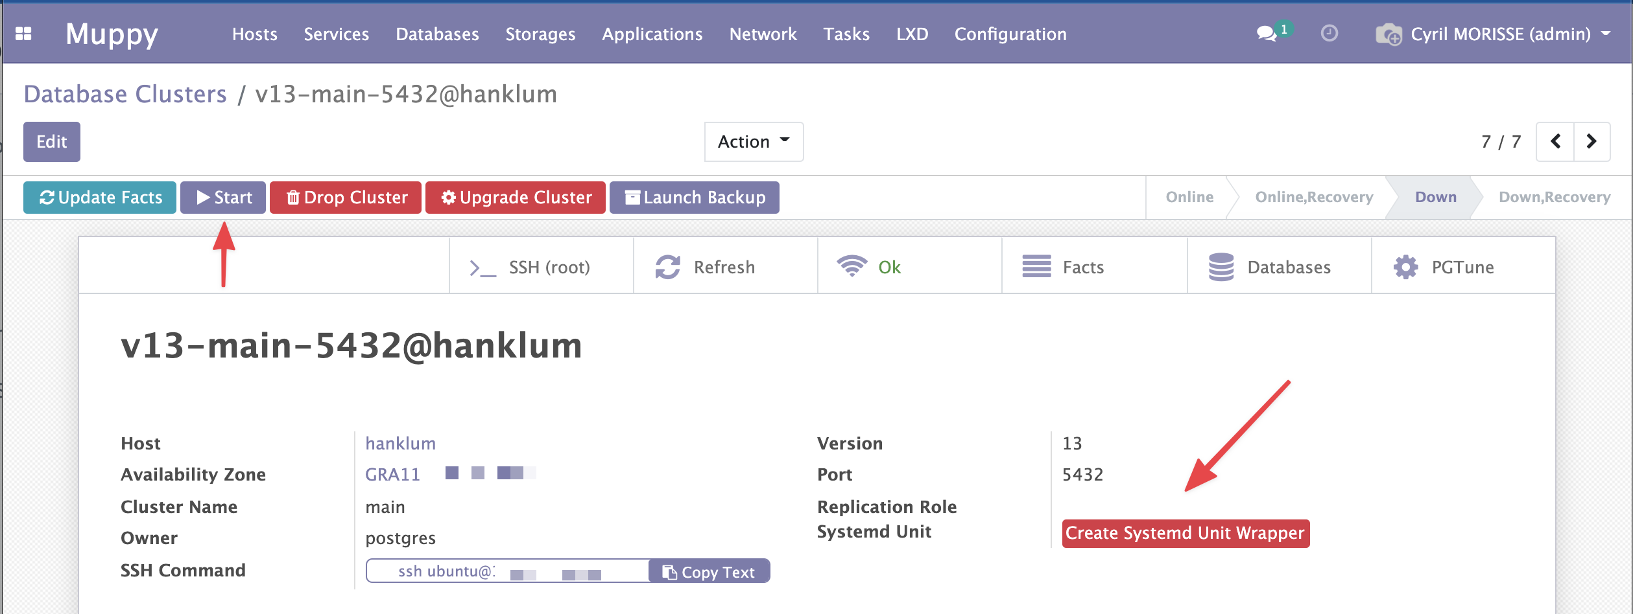Open the LXD menu

912,34
